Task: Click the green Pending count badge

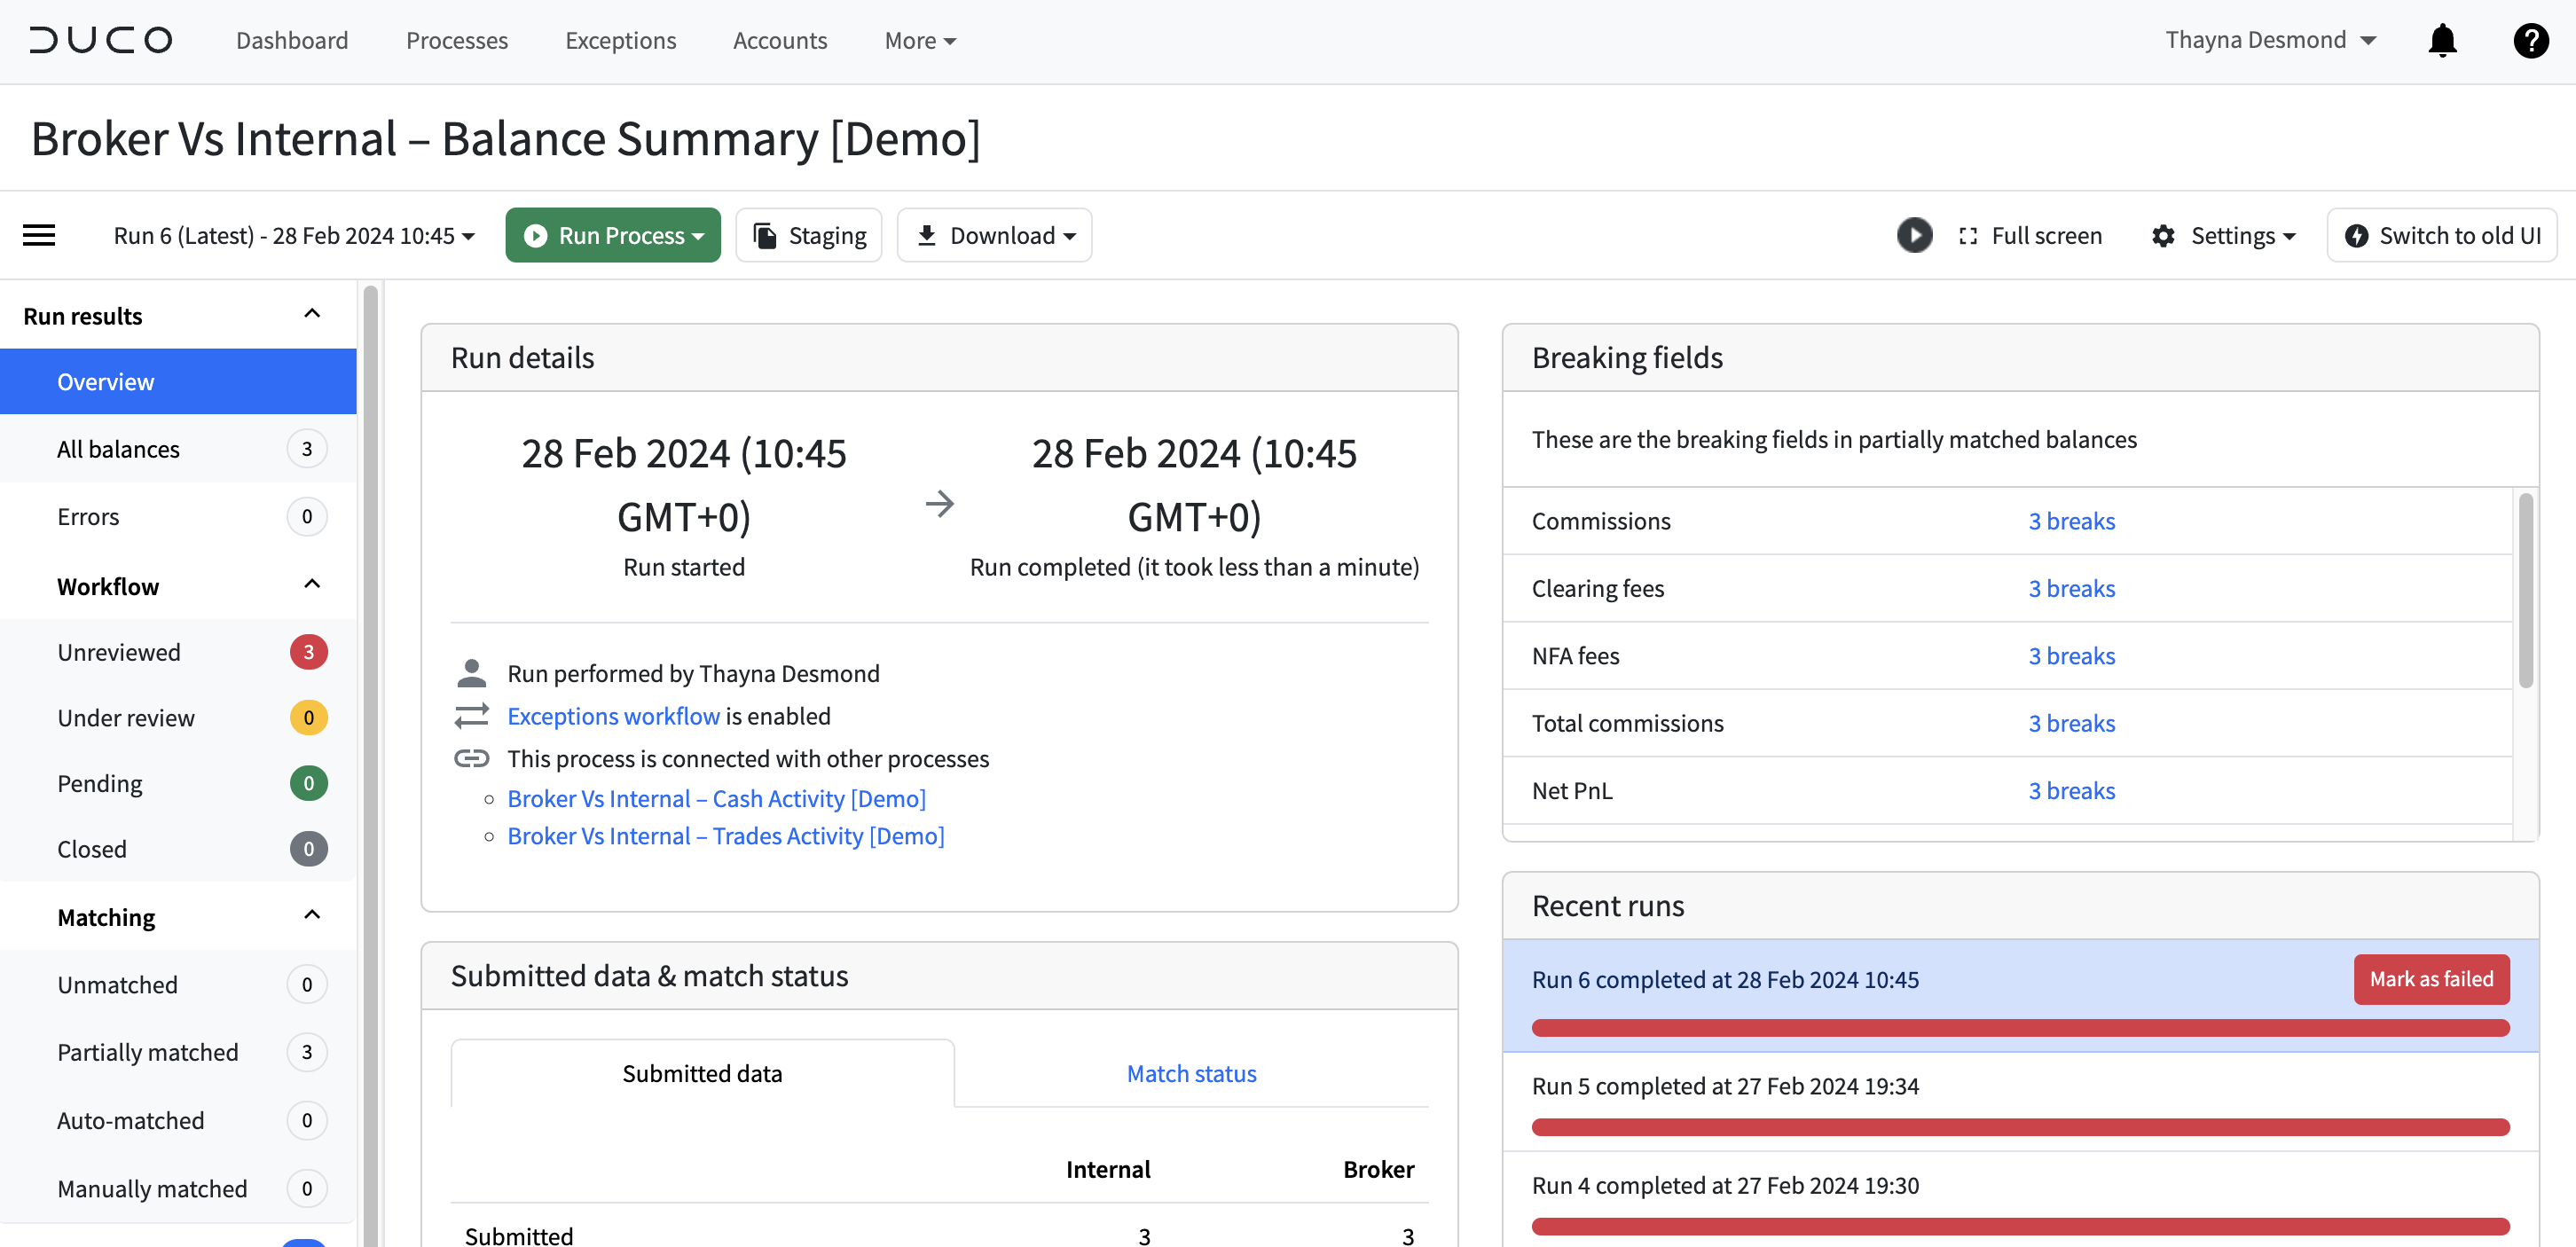Action: point(308,783)
